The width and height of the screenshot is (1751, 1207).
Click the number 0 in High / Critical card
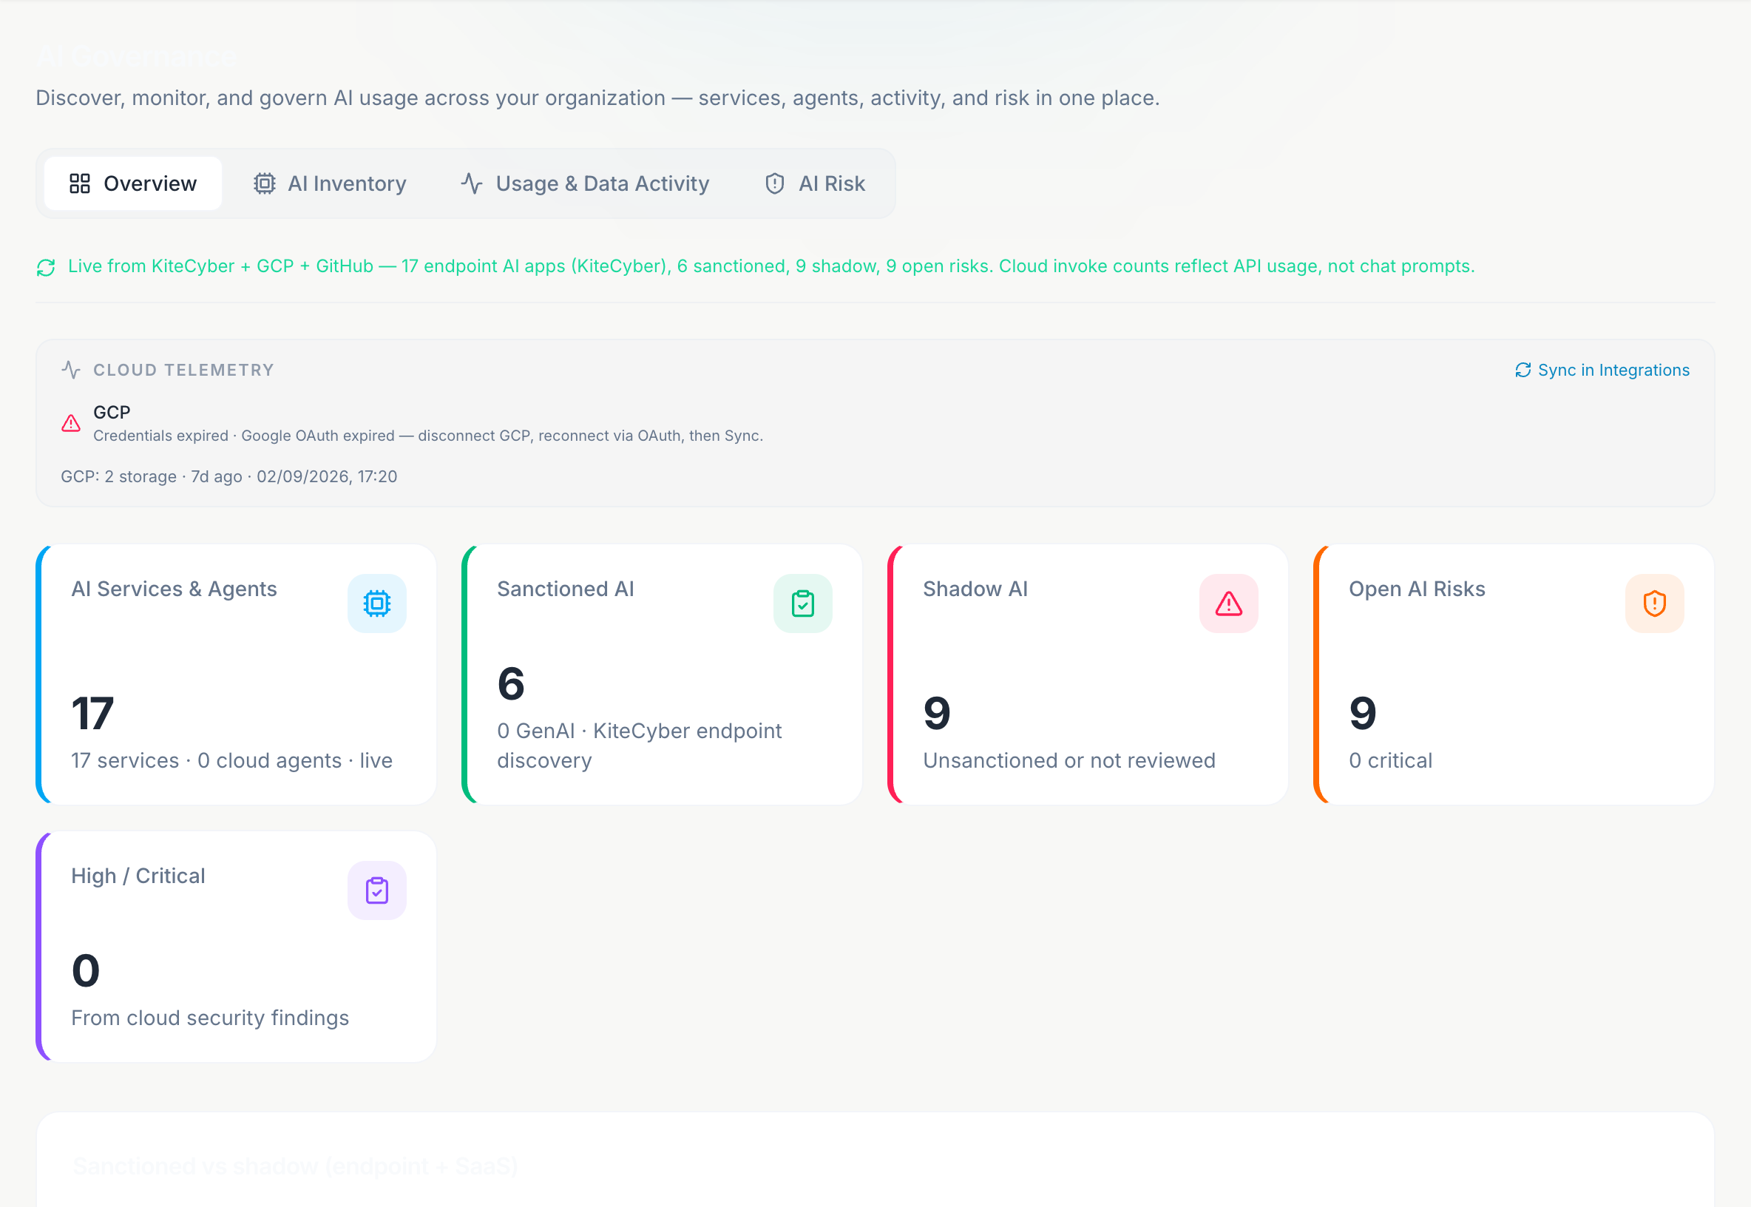coord(86,971)
